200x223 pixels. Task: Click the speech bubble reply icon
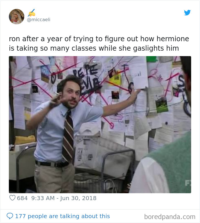[10, 216]
